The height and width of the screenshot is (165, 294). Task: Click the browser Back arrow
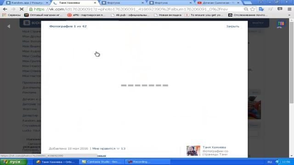pyautogui.click(x=5, y=9)
